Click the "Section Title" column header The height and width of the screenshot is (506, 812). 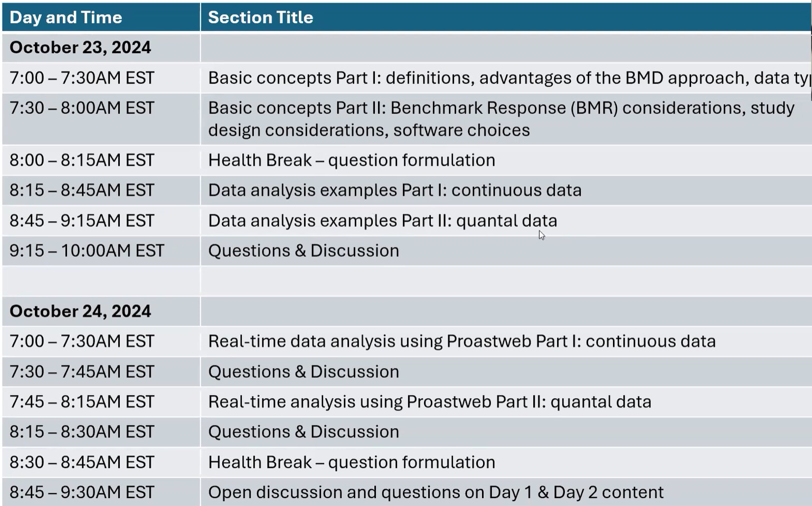click(x=260, y=17)
